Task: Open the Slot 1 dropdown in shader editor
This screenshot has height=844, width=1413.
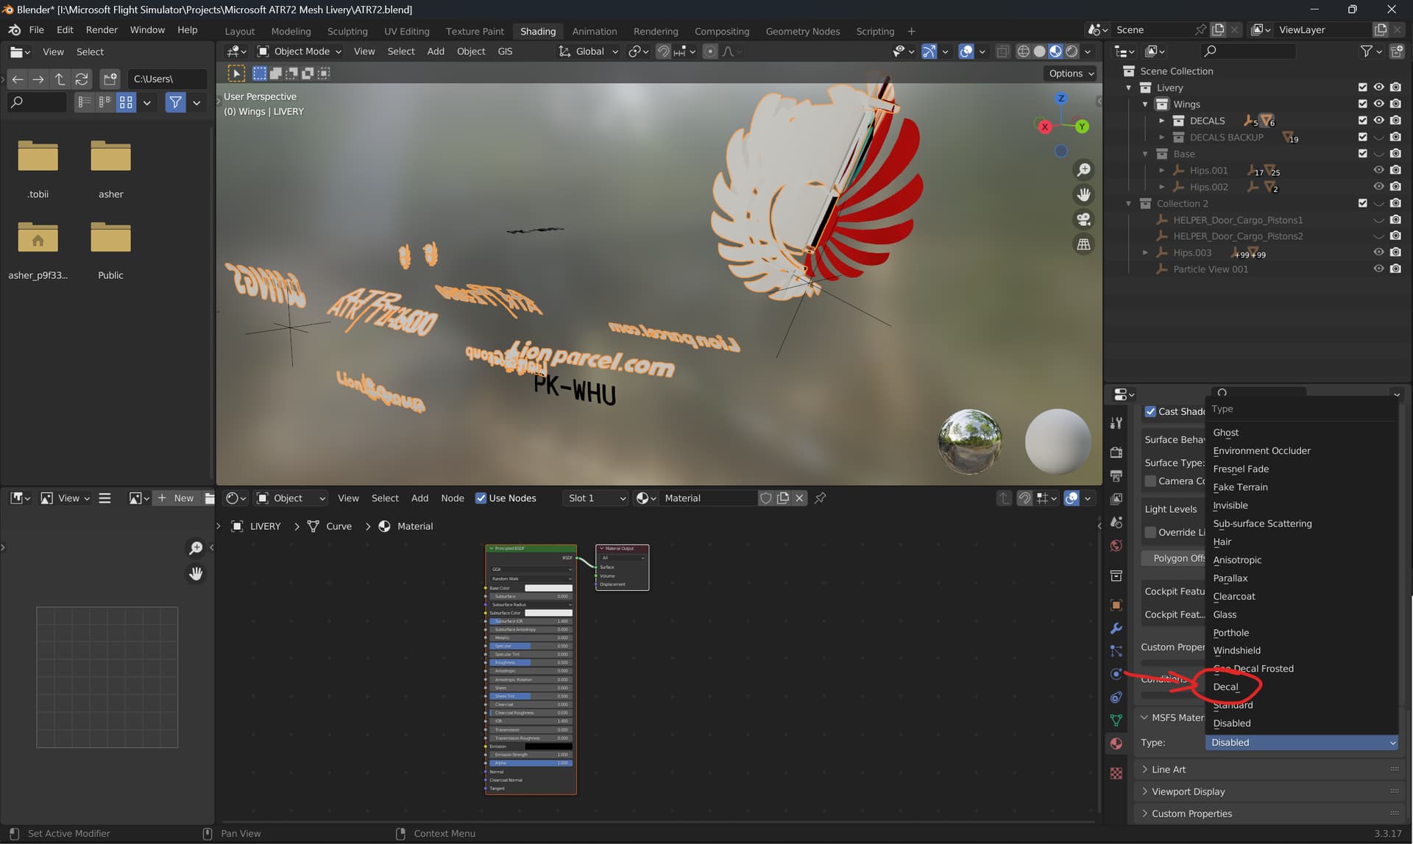Action: coord(595,498)
